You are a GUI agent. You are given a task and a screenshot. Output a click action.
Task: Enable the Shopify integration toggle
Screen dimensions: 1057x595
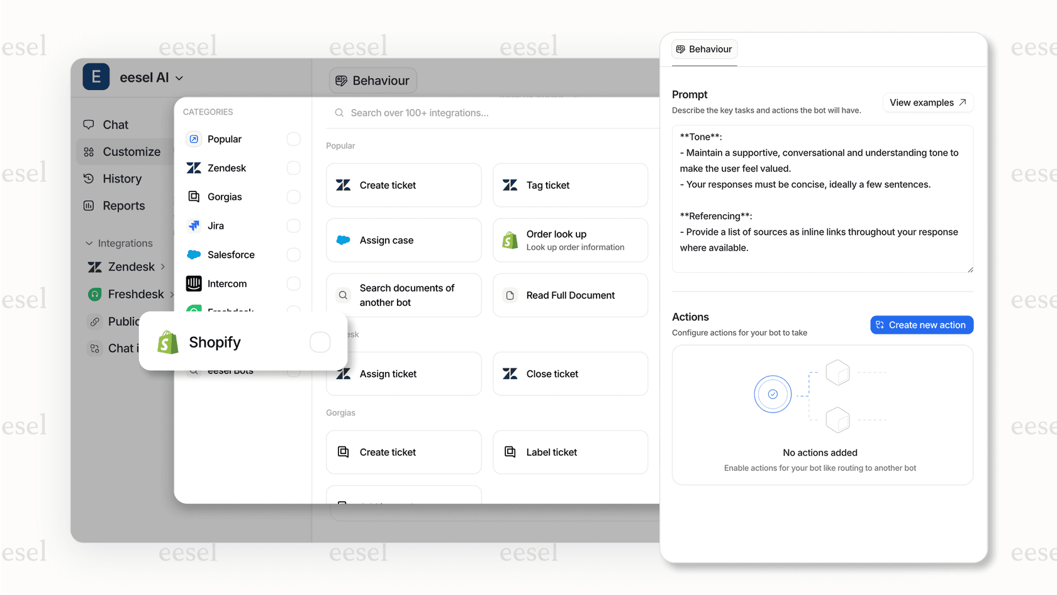pyautogui.click(x=320, y=342)
